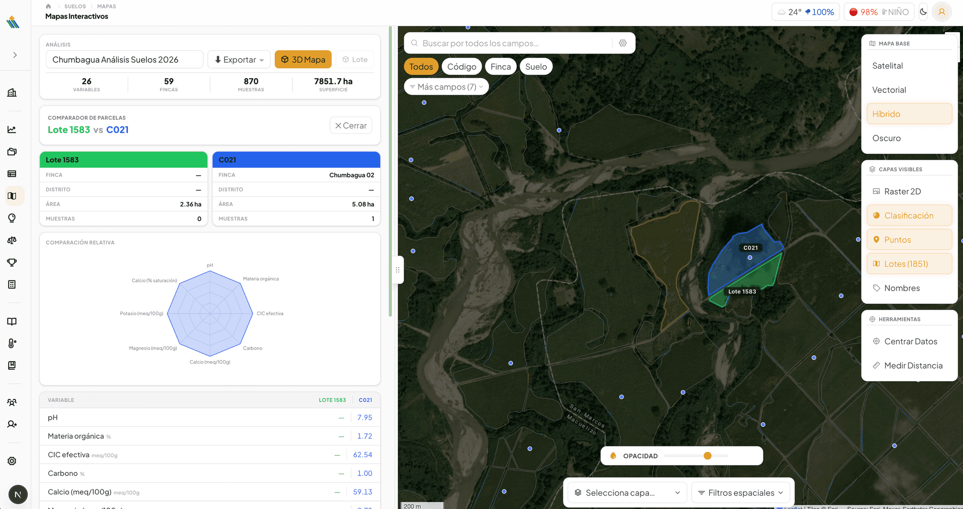Select the highlighted map icon in the sidebar
963x509 pixels.
[12, 196]
